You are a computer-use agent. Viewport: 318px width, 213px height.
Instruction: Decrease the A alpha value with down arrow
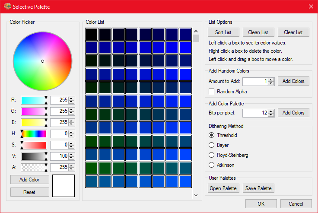(71, 169)
